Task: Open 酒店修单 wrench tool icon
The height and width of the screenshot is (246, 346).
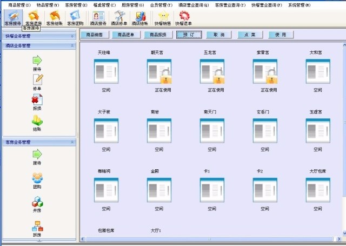Action: pyautogui.click(x=119, y=18)
